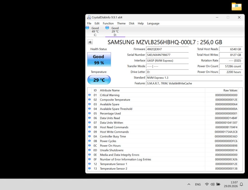
Task: Click the ID column header
Action: click(x=95, y=90)
